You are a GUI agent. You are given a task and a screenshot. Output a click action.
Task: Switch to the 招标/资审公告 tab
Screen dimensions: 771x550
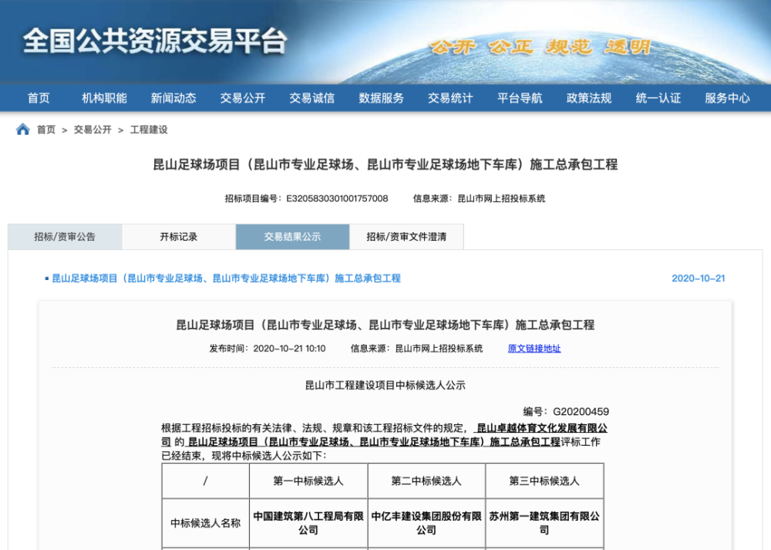[x=65, y=237]
